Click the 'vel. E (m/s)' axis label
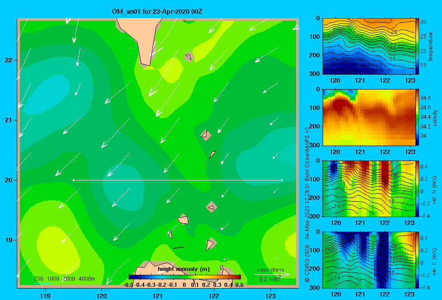Image resolution: width=442 pixels, height=300 pixels. click(x=434, y=261)
